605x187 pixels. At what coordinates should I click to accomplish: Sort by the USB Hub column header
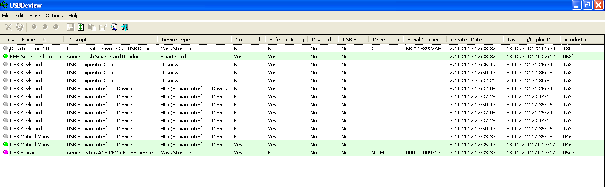point(354,40)
